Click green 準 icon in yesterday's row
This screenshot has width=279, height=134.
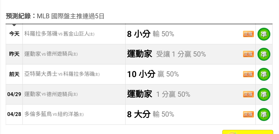pos(264,54)
